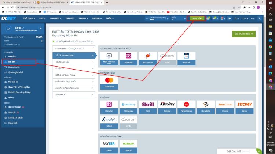Choose the Neteller payment system tile
Screen dimensions: 275x154
(x=128, y=146)
